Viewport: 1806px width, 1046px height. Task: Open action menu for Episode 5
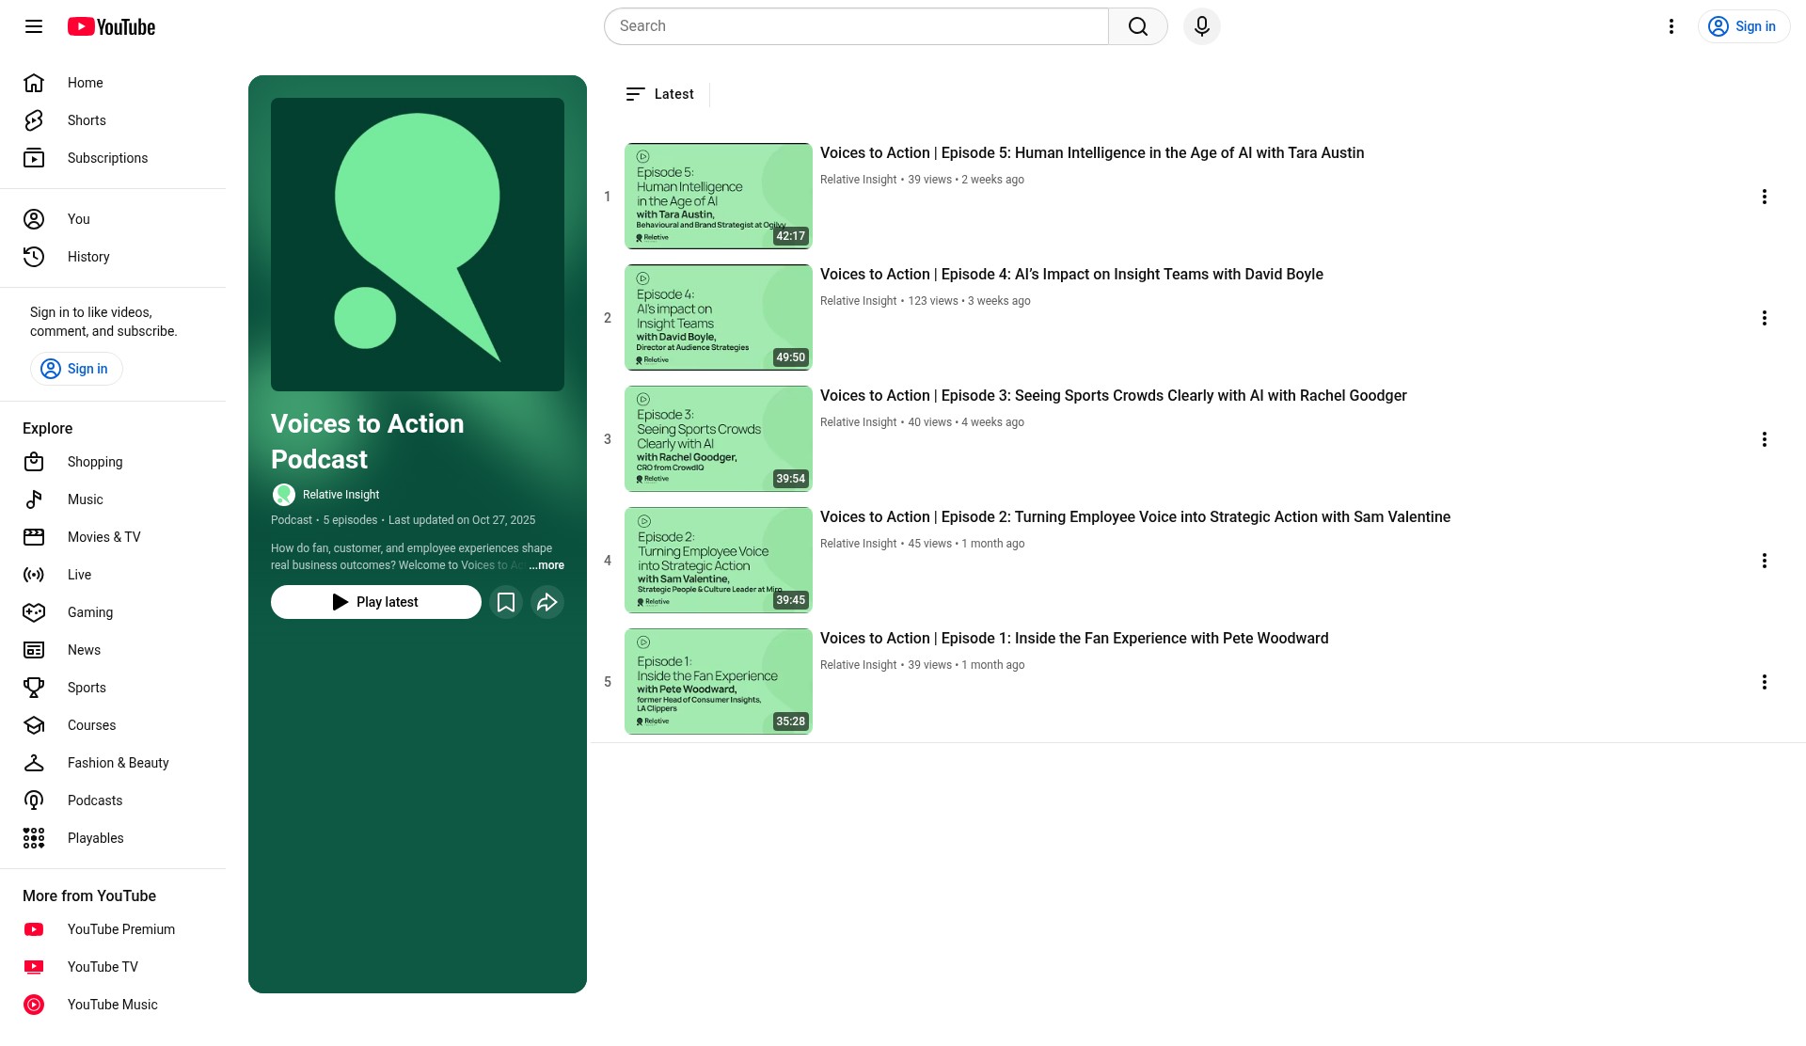point(1765,197)
